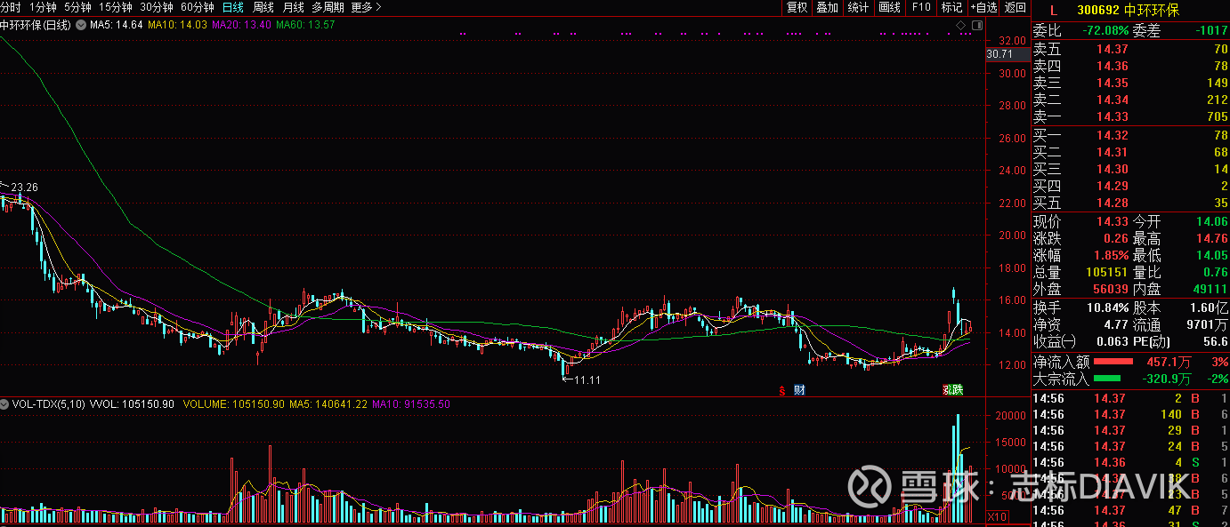Open the 财 financial marker on the chart

coord(799,389)
